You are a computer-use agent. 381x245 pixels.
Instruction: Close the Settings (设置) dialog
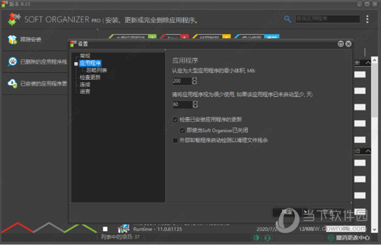tap(349, 44)
